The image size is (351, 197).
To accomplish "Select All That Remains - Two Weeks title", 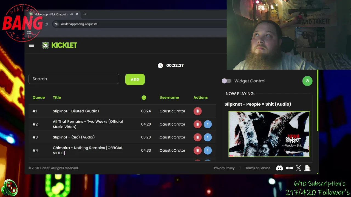I will tap(88, 124).
